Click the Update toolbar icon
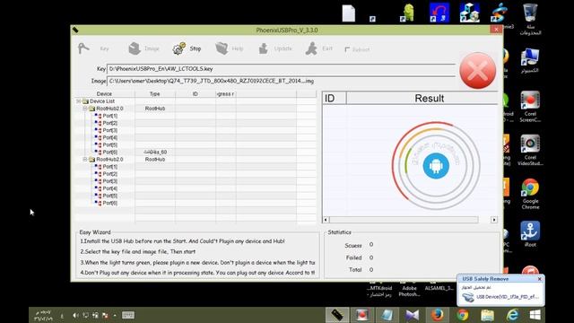This screenshot has height=323, width=574. point(263,48)
